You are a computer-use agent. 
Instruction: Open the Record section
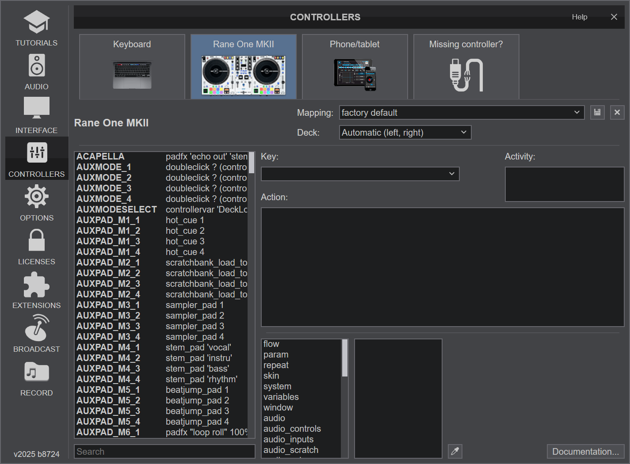coord(36,378)
